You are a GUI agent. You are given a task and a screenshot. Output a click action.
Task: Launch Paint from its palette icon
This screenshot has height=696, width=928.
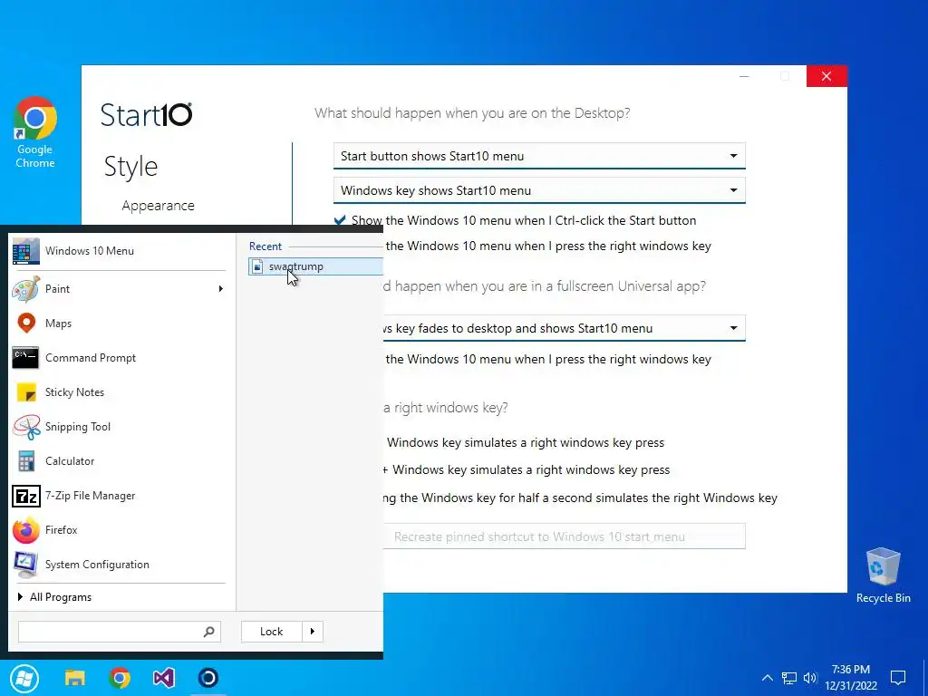pyautogui.click(x=26, y=289)
